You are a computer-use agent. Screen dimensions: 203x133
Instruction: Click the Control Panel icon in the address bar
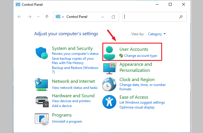[58, 17]
